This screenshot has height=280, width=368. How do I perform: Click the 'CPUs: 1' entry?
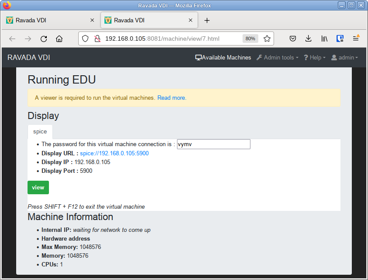(x=52, y=265)
